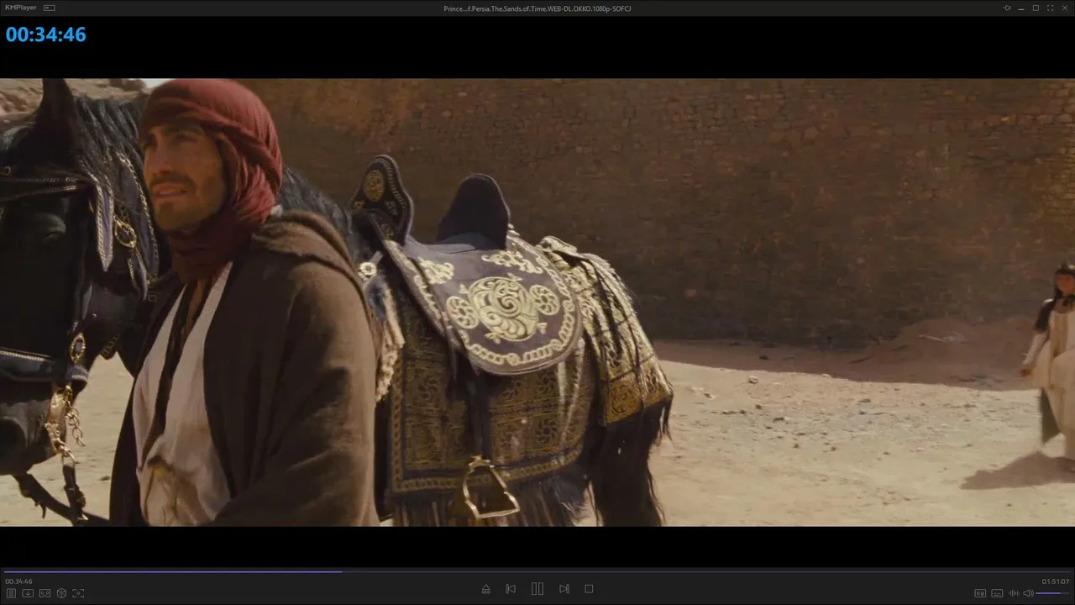The height and width of the screenshot is (605, 1075).
Task: Click the elapsed time 00:34:46 label
Action: [x=18, y=581]
